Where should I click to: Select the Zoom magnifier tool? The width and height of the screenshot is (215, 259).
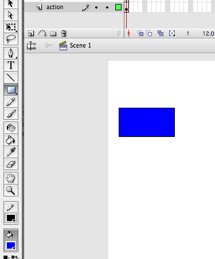coord(11,190)
